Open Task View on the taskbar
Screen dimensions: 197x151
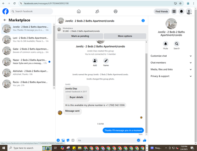[x=56, y=148]
